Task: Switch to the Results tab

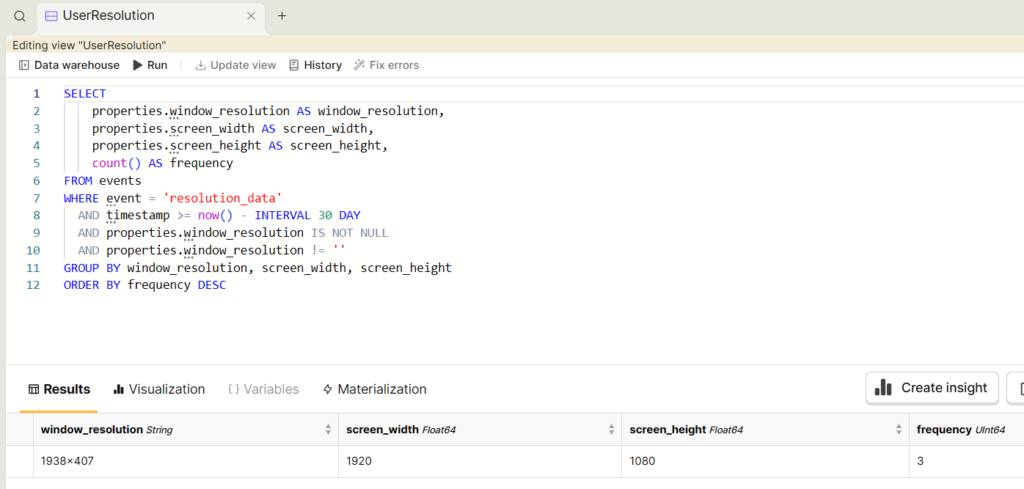Action: click(59, 389)
